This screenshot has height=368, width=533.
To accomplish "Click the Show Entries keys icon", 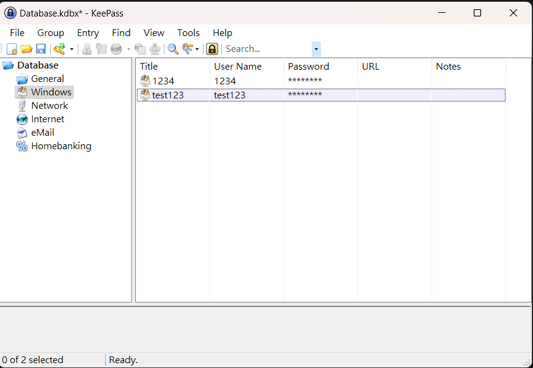I will [x=187, y=49].
